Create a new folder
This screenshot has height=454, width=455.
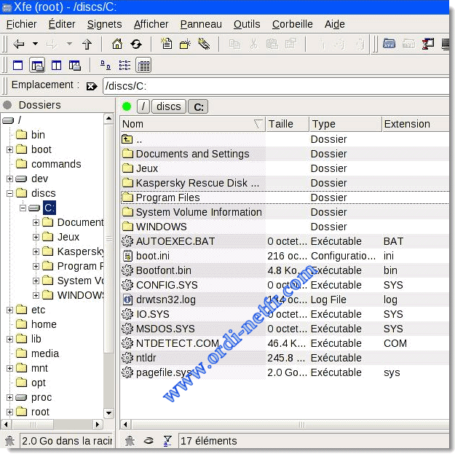pyautogui.click(x=185, y=44)
